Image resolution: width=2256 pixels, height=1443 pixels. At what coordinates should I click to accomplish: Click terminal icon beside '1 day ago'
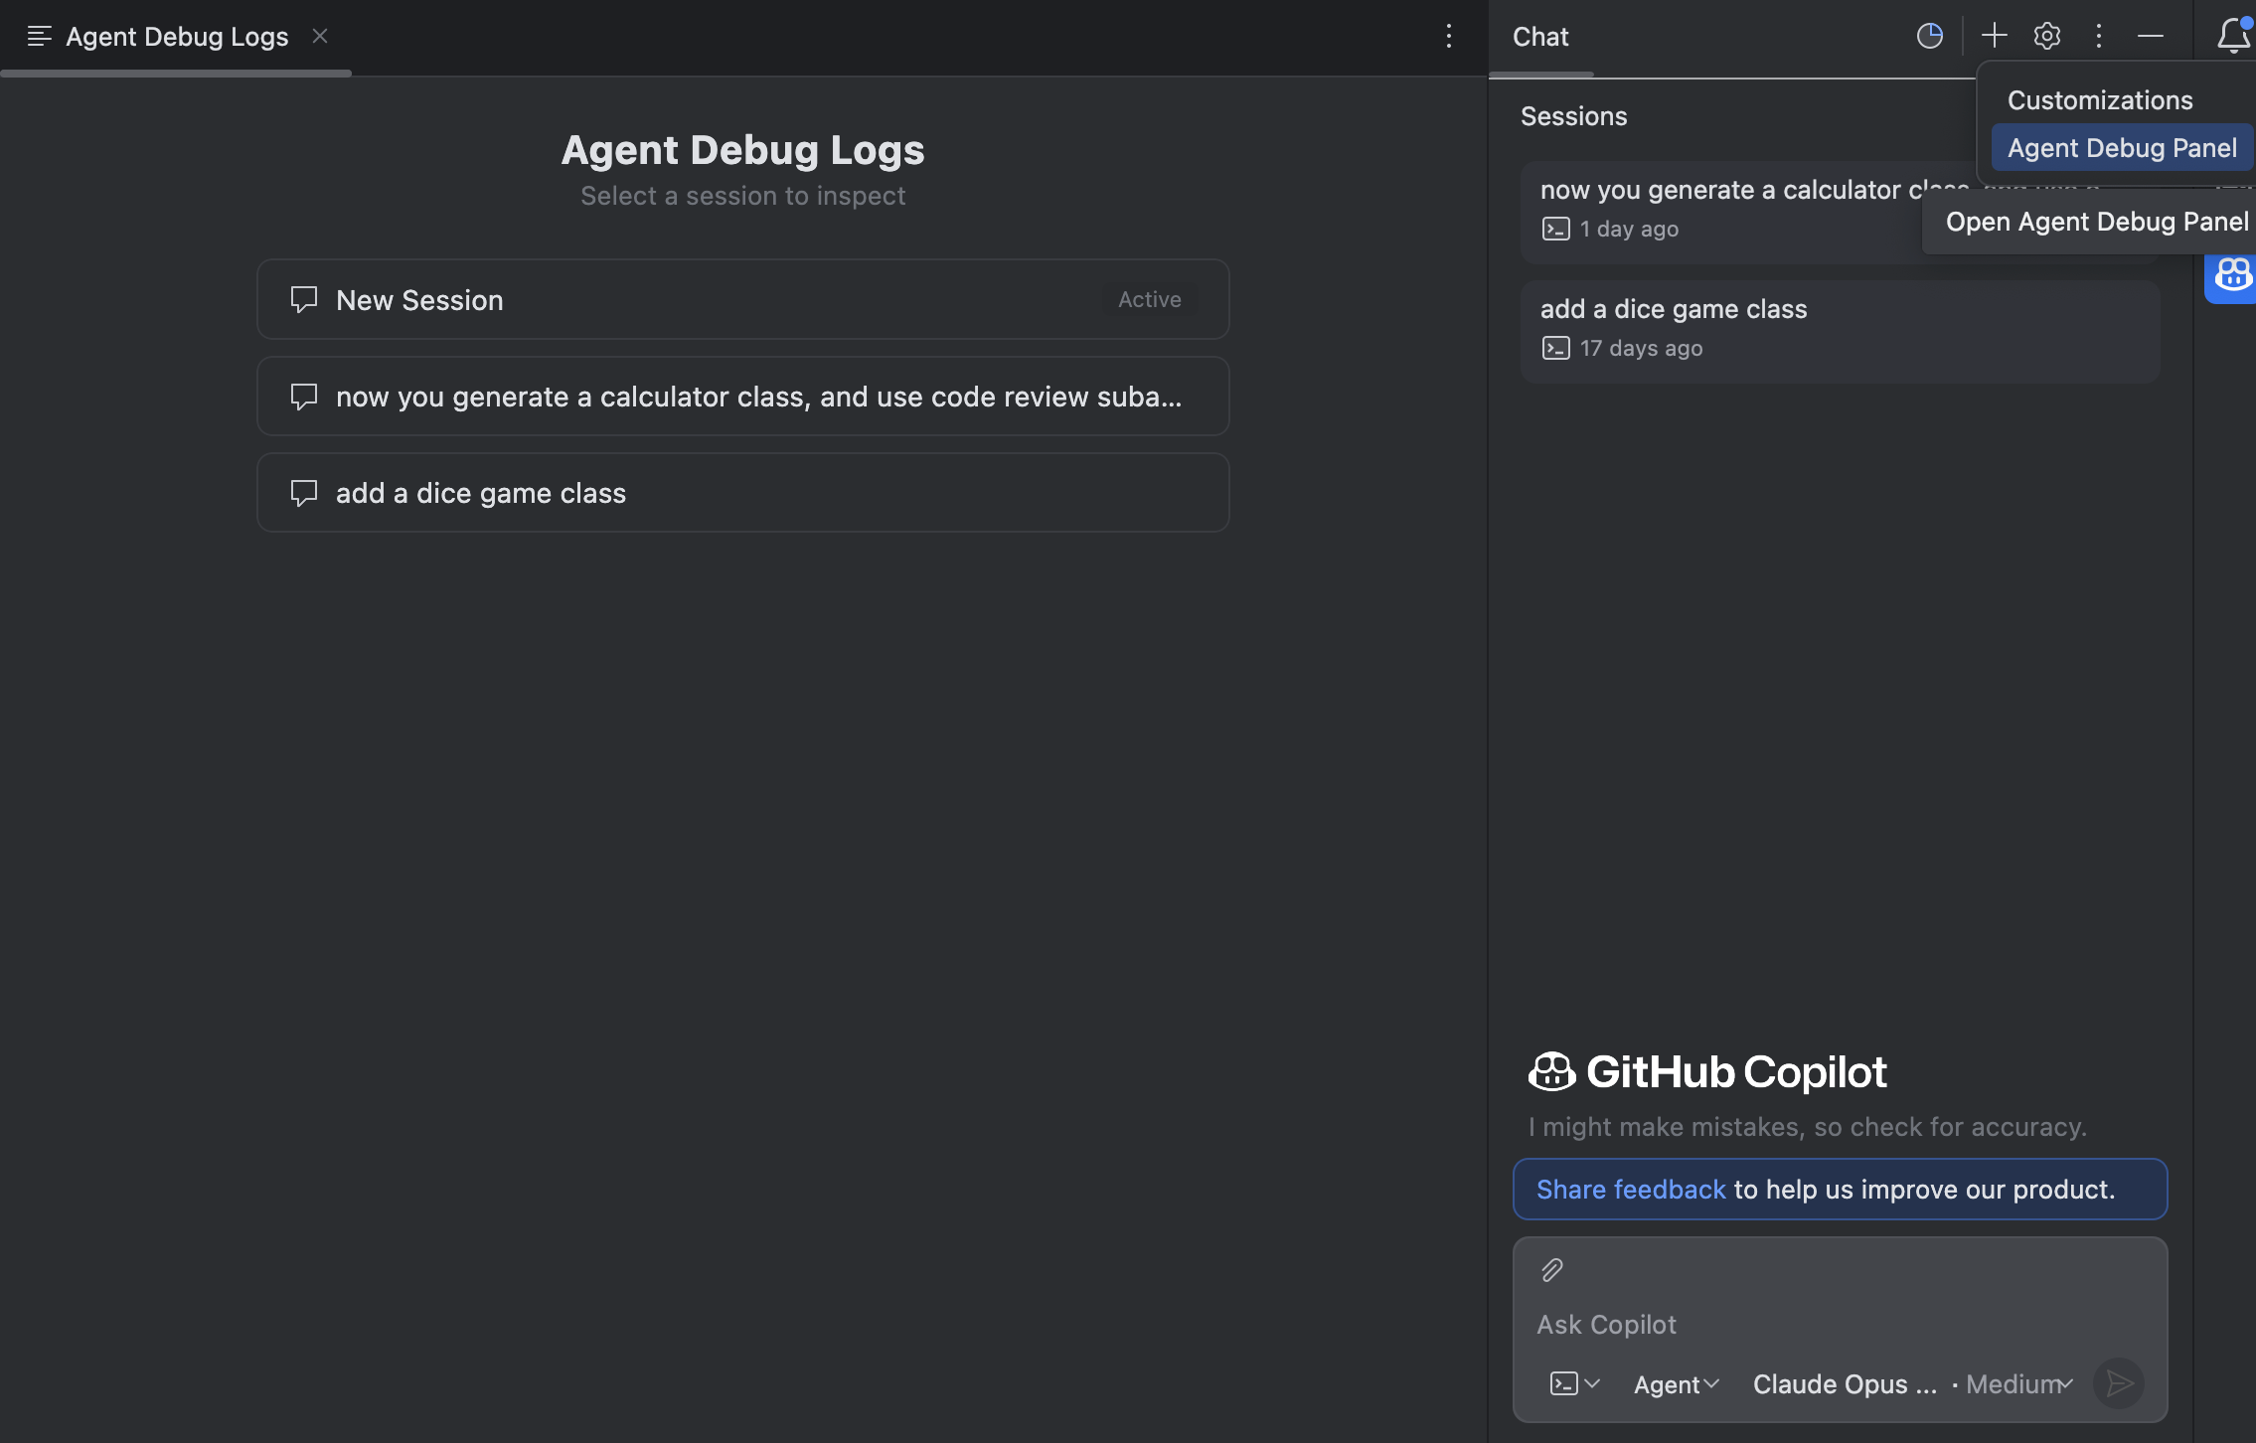pyautogui.click(x=1555, y=229)
